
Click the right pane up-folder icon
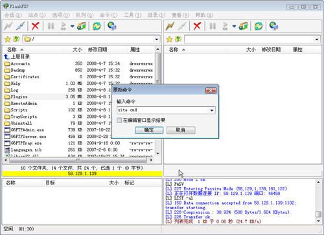click(178, 39)
